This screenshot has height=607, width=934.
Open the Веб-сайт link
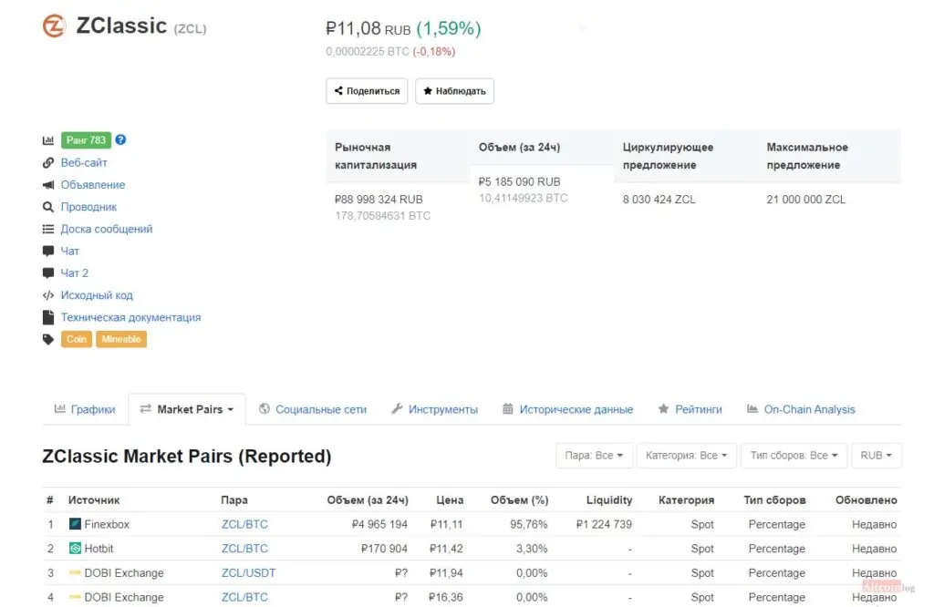tap(84, 162)
